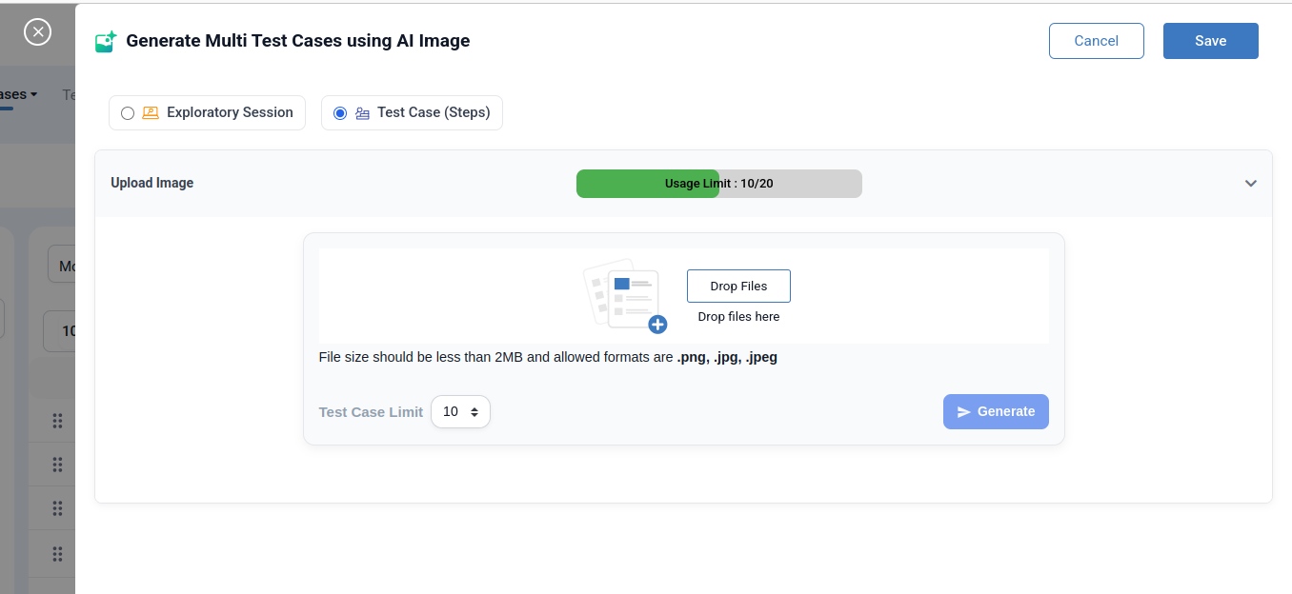Click the second drag handle in the left sidebar
The width and height of the screenshot is (1292, 594).
click(56, 464)
